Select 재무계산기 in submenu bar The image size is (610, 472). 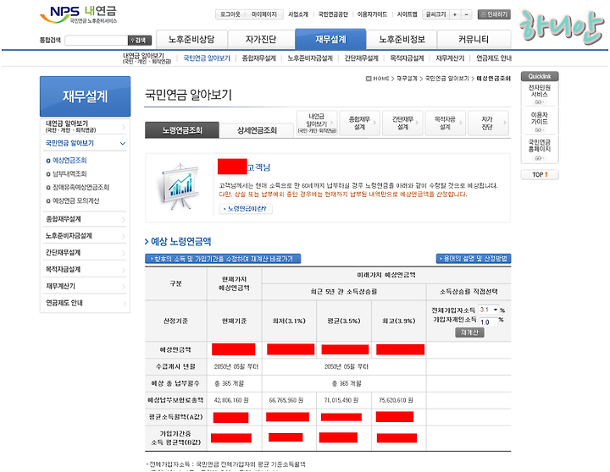[450, 58]
